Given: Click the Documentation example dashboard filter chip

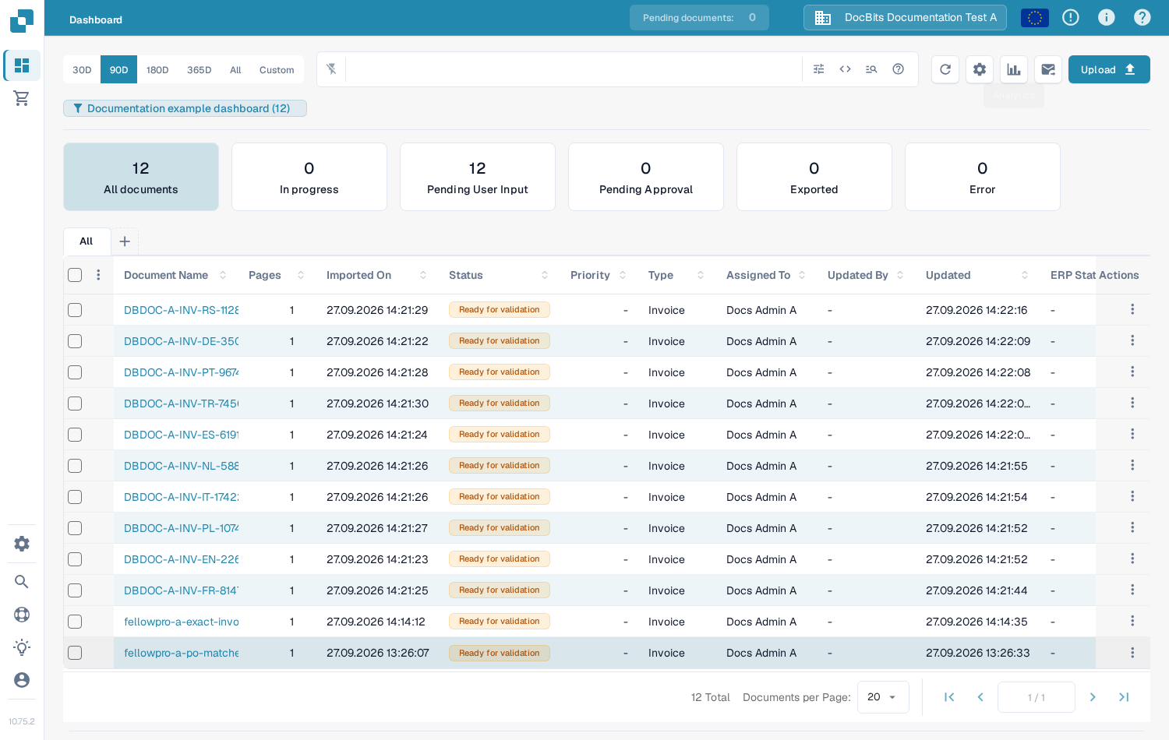Looking at the screenshot, I should [x=185, y=108].
